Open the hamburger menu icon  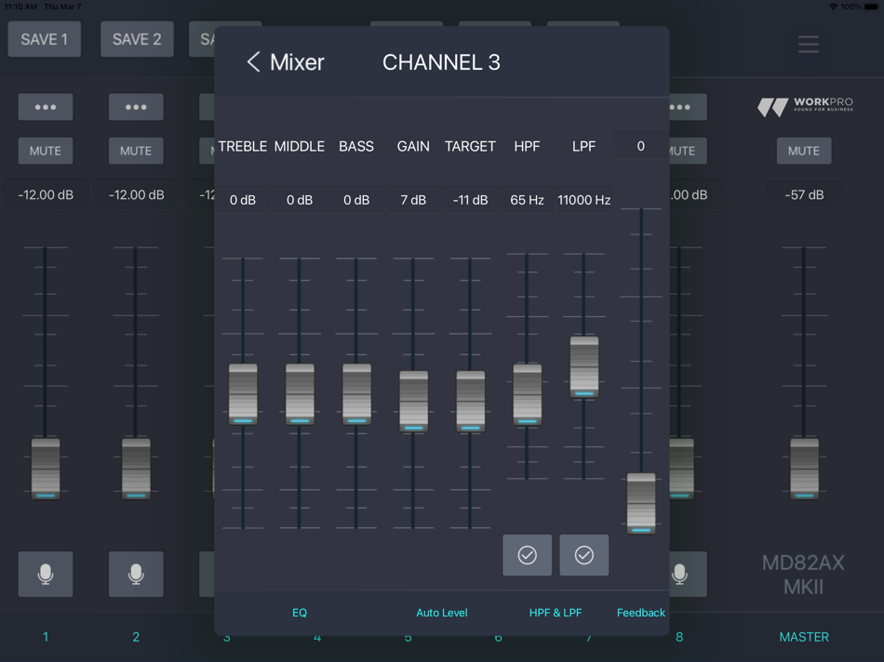coord(808,44)
